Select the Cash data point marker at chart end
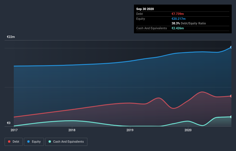This screenshot has width=236, height=151. click(x=231, y=117)
